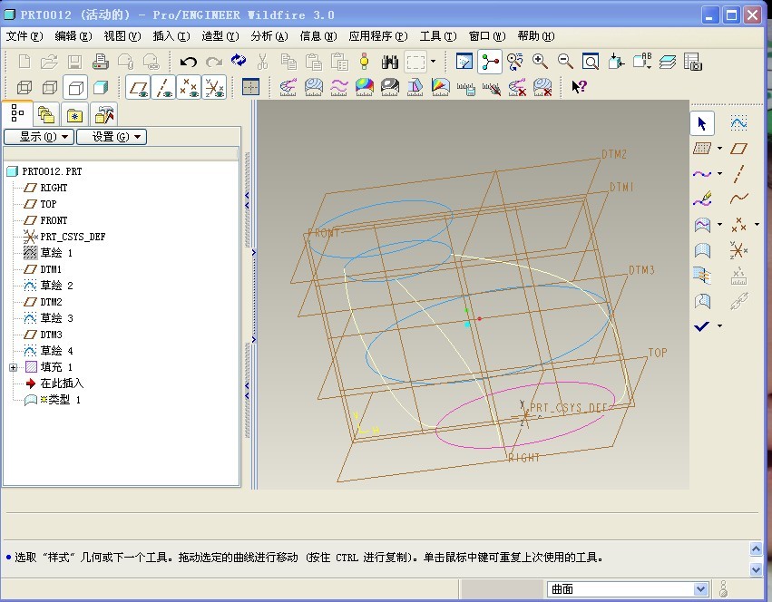Open the 帮助(H) menu
The image size is (772, 602).
tap(536, 36)
